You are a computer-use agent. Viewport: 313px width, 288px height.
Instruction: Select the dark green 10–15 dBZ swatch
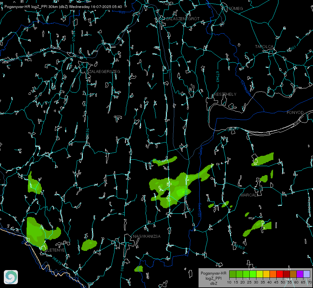click(x=233, y=274)
